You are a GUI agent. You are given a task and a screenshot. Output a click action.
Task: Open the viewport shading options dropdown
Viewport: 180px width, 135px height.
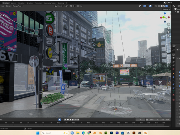coord(169,6)
